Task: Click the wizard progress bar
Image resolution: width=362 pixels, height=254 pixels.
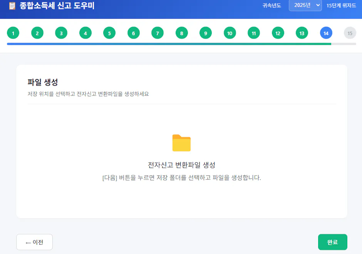Action: [181, 44]
